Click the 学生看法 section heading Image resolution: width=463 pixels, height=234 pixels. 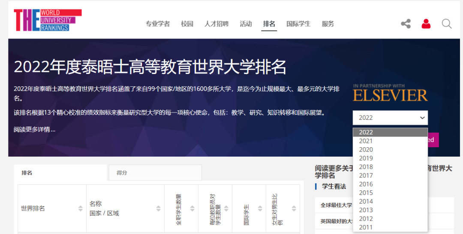334,186
